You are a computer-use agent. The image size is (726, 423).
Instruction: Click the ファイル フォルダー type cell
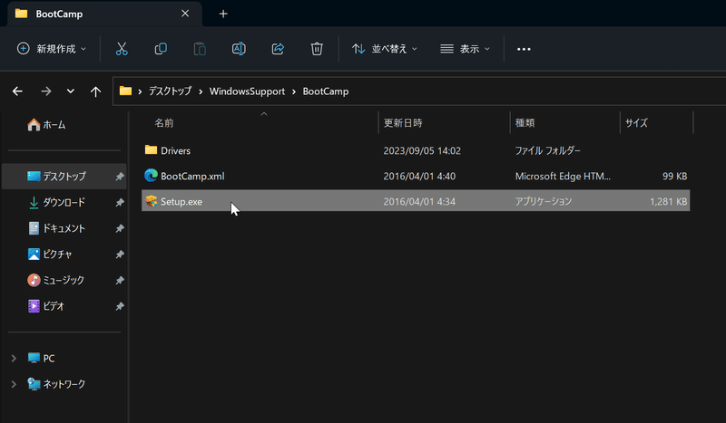[548, 150]
